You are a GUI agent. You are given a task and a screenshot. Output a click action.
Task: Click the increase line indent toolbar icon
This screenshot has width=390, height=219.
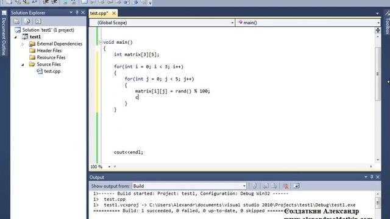54,2
